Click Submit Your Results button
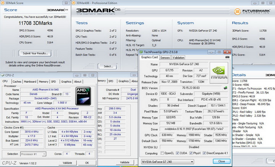 point(35,53)
